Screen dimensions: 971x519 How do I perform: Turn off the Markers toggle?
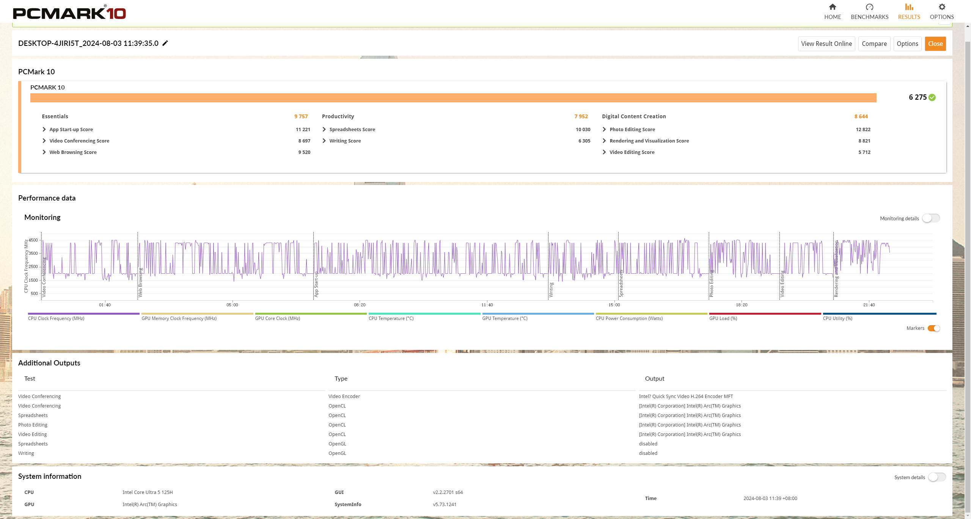pos(933,328)
